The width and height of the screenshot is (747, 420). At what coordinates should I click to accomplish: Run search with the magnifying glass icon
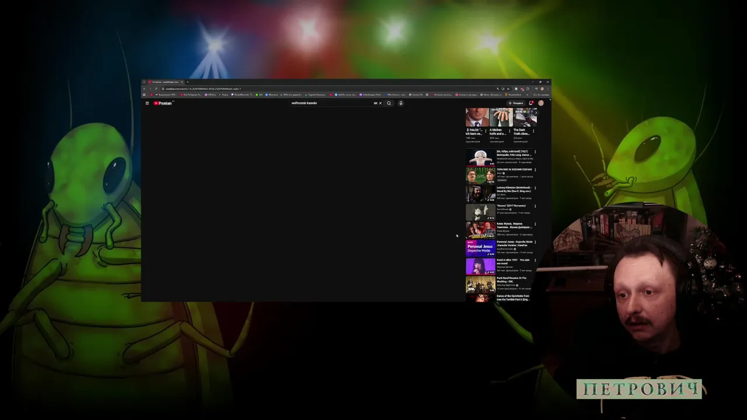tap(389, 103)
